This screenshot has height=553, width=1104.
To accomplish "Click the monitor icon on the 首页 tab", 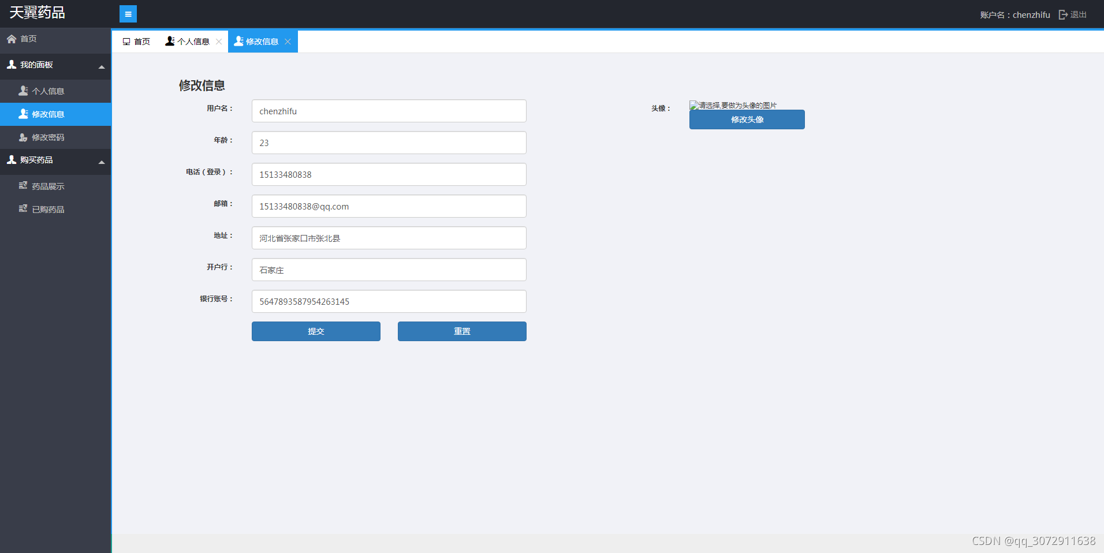I will [126, 42].
